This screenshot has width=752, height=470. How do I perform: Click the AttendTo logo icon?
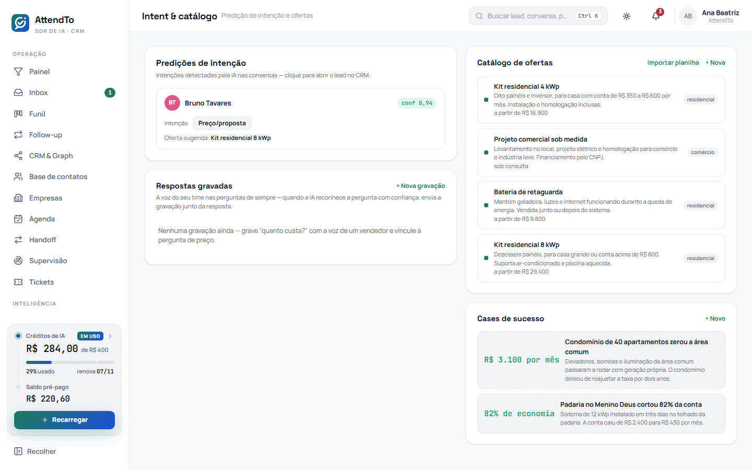click(20, 23)
